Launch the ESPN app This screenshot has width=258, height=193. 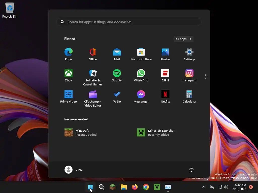tap(165, 76)
